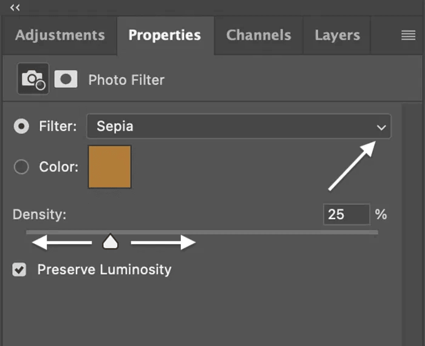This screenshot has height=346, width=425.
Task: Click the chevron arrow of Filter dropdown
Action: [x=381, y=127]
